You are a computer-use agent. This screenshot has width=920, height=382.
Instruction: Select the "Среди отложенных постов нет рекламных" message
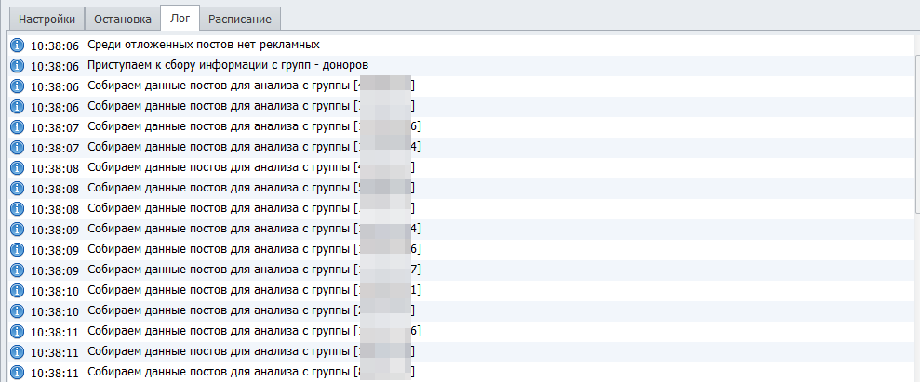(203, 45)
